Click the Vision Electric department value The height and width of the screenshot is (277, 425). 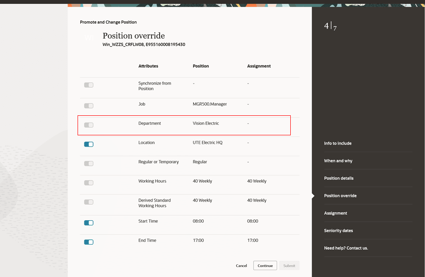click(206, 124)
